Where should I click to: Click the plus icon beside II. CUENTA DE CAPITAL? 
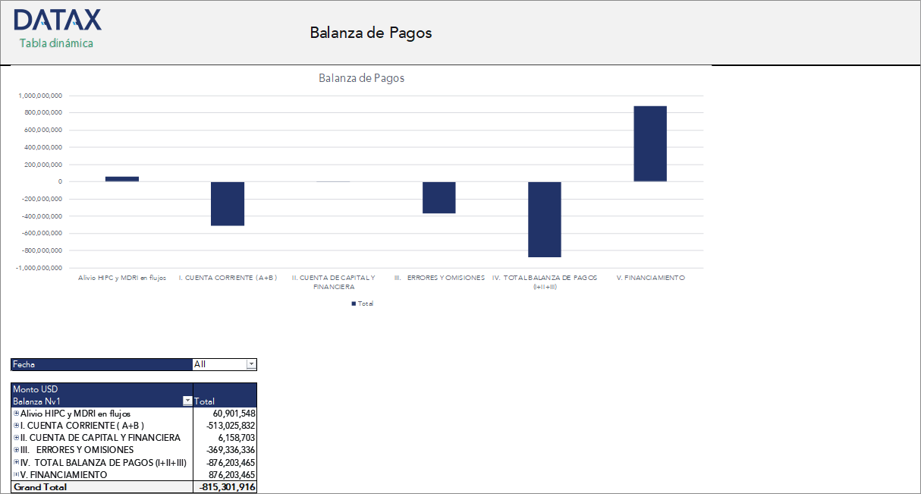click(x=16, y=438)
